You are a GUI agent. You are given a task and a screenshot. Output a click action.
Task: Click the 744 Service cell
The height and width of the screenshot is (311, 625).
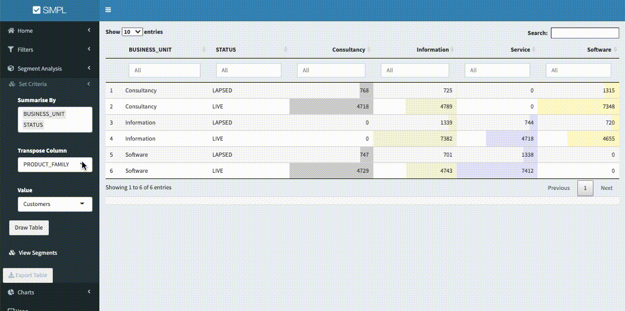click(497, 123)
